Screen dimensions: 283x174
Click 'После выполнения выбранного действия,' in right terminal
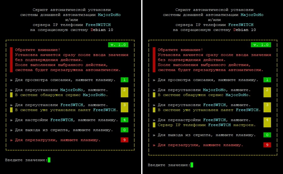[204, 65]
